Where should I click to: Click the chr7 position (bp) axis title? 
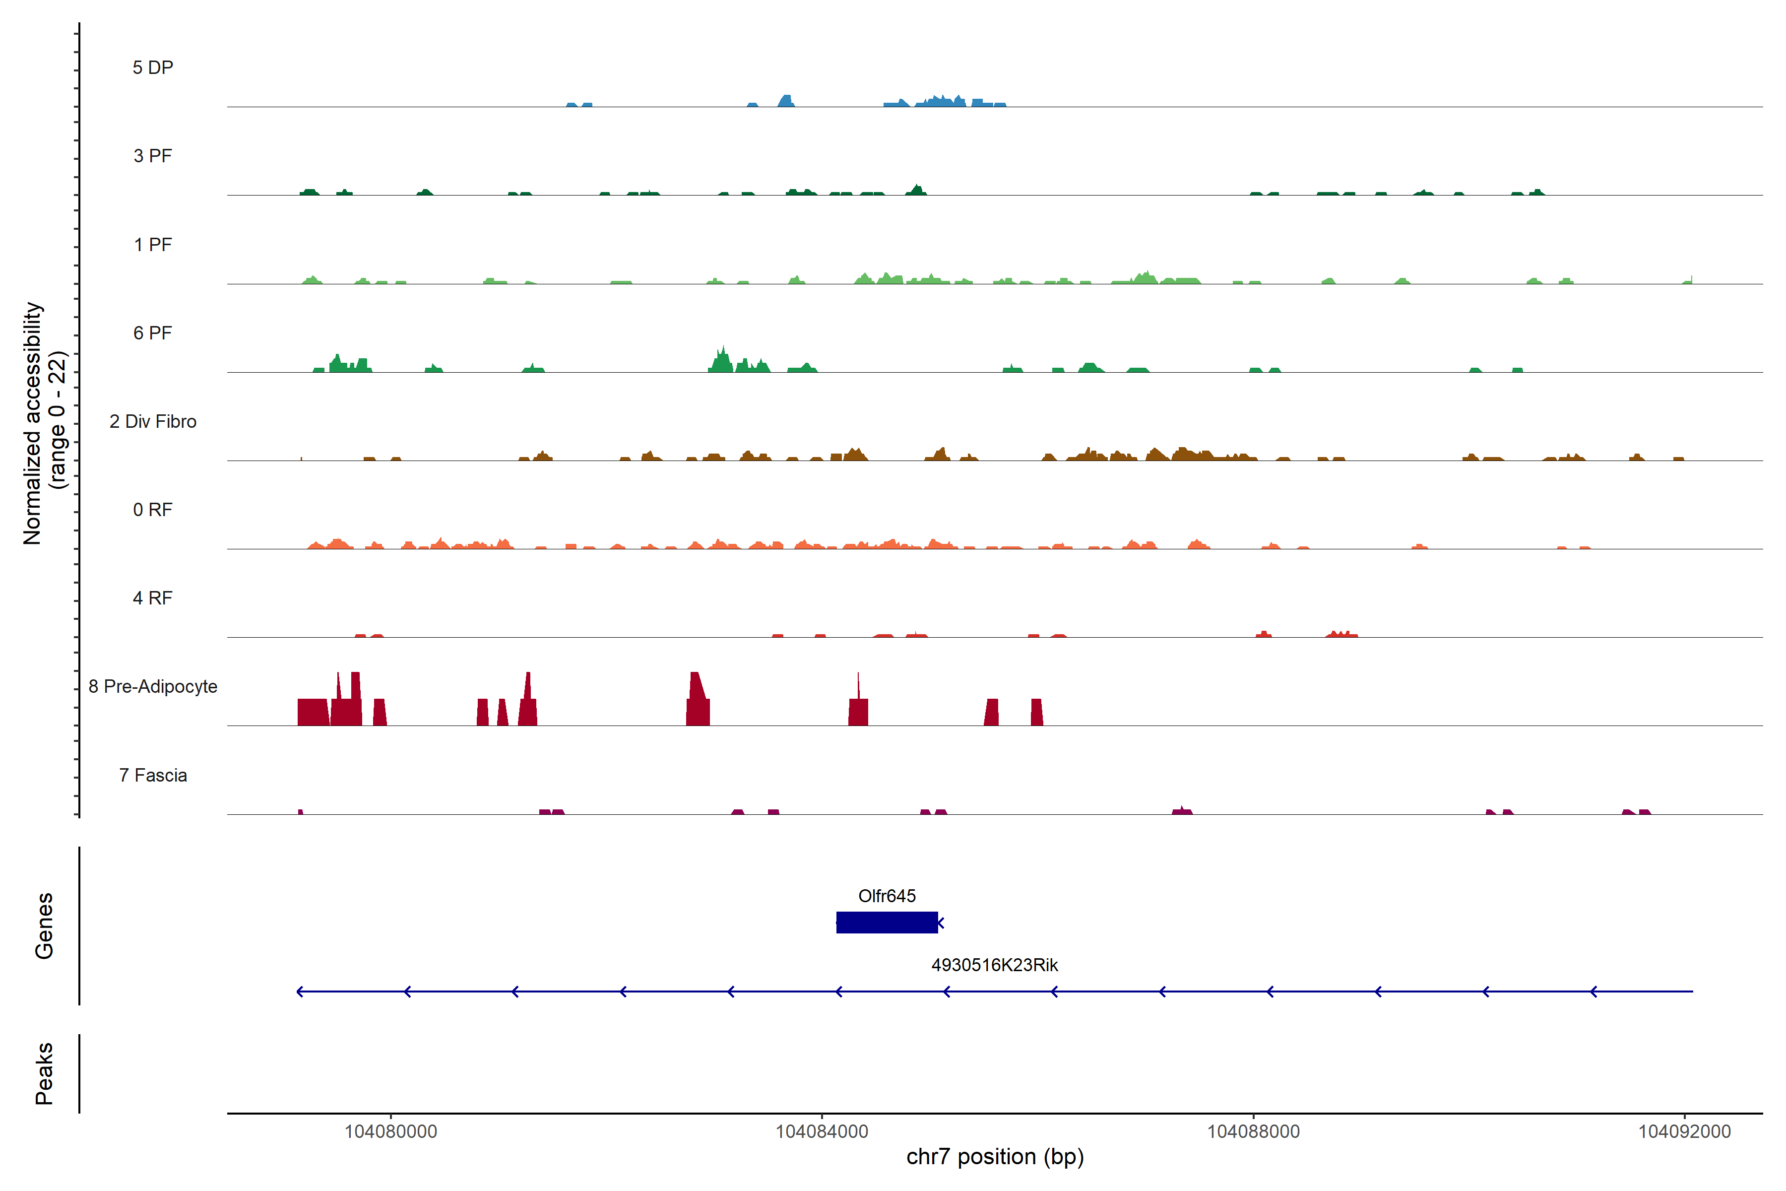[x=995, y=1157]
